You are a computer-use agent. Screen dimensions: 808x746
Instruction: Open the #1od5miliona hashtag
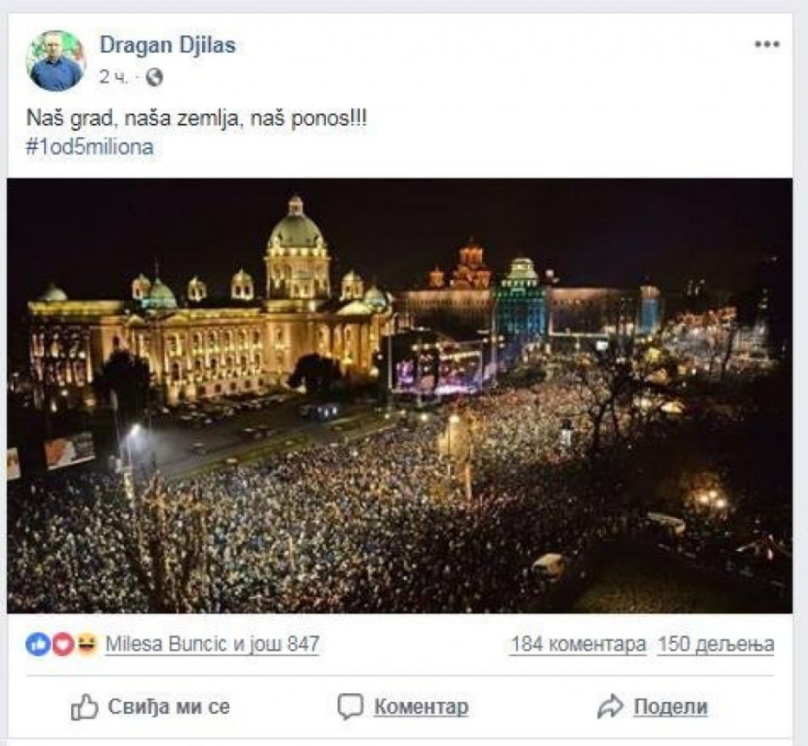90,148
